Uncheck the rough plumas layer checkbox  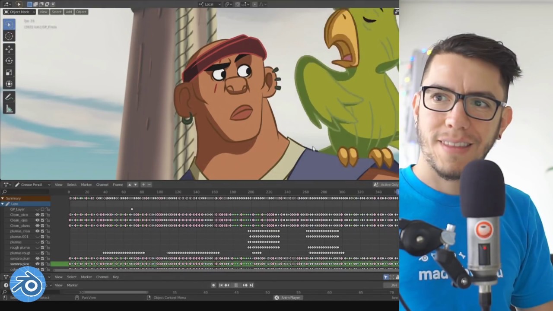click(42, 248)
